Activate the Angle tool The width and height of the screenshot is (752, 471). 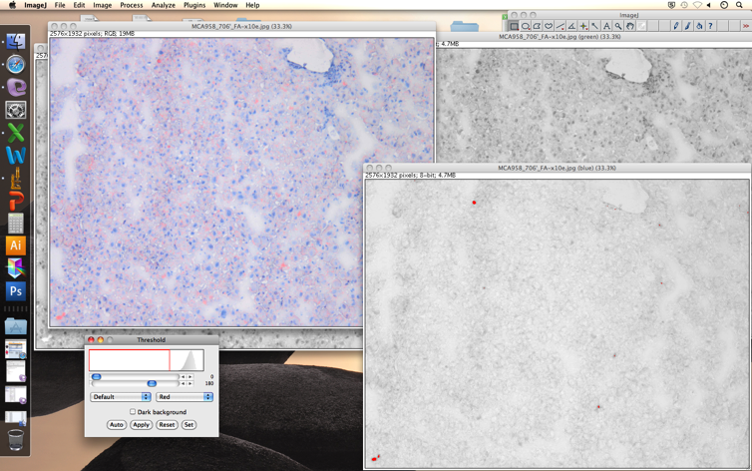click(x=571, y=26)
